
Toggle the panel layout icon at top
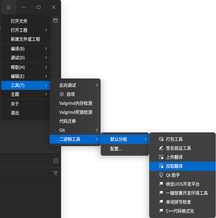[55, 21]
